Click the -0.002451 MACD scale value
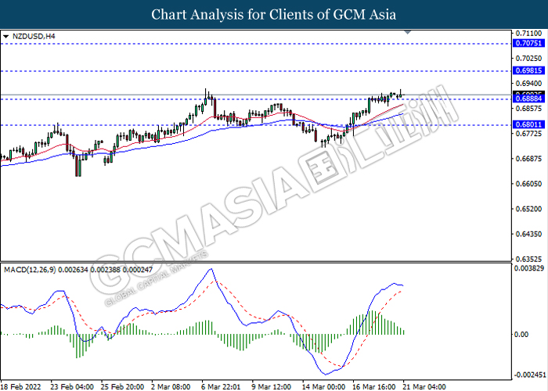548x391 pixels. [529, 375]
